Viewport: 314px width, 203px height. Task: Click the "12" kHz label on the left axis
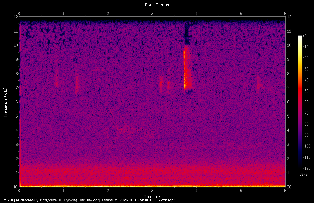tap(16, 17)
